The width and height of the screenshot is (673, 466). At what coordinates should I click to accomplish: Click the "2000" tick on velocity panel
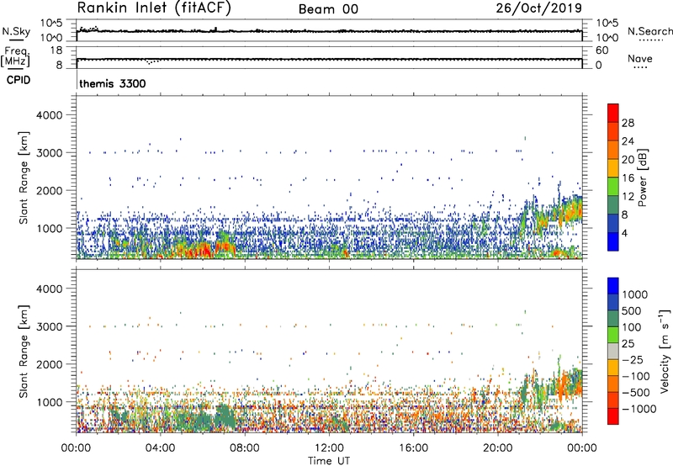tap(50, 364)
